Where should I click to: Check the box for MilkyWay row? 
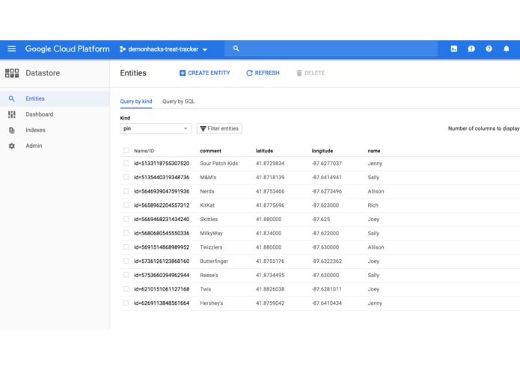point(126,233)
